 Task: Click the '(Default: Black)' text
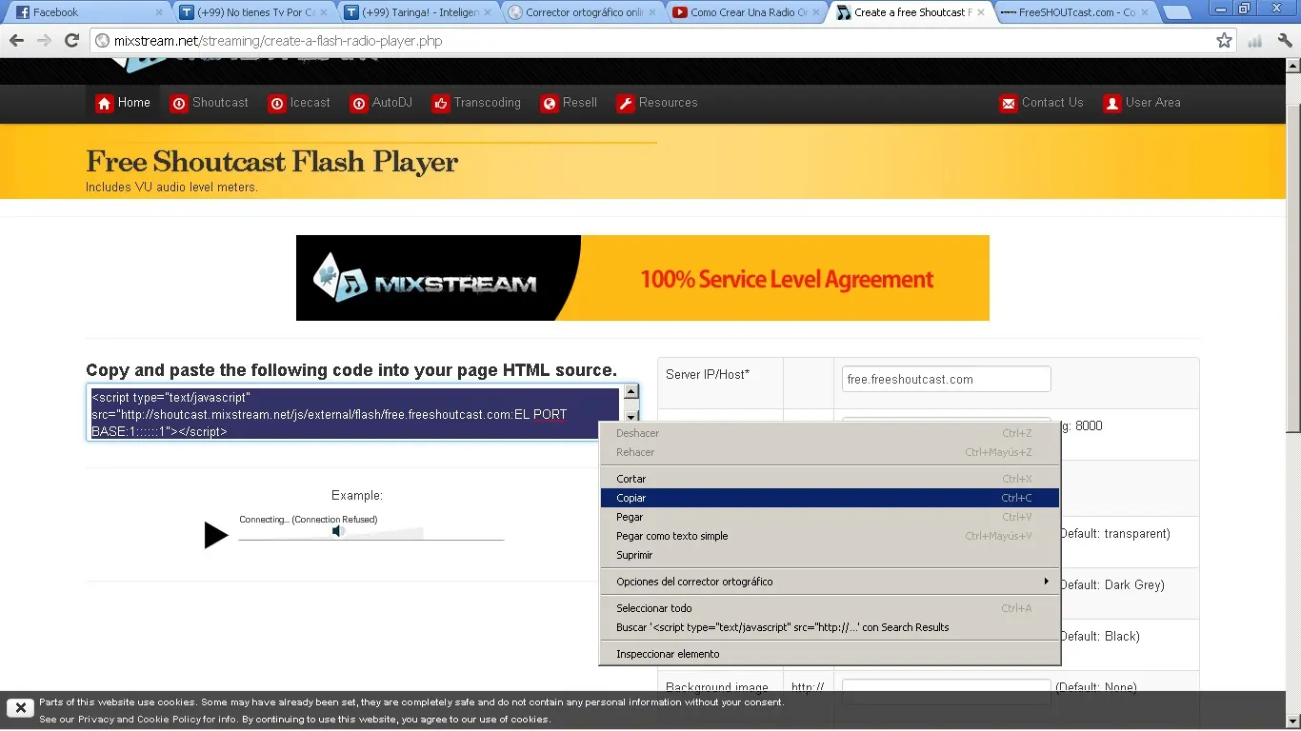tap(1100, 636)
